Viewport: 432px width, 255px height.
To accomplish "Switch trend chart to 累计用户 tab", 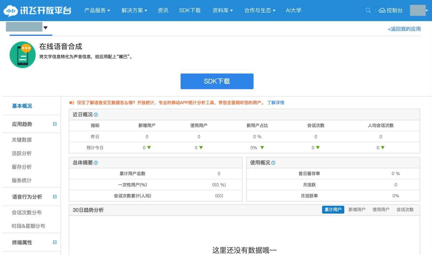I will [333, 210].
